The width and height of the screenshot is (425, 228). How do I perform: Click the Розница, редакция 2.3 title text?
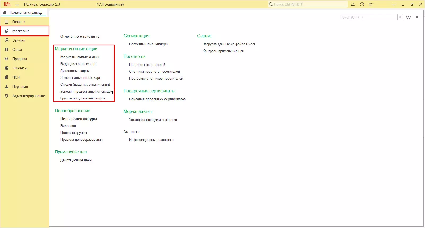pos(42,4)
